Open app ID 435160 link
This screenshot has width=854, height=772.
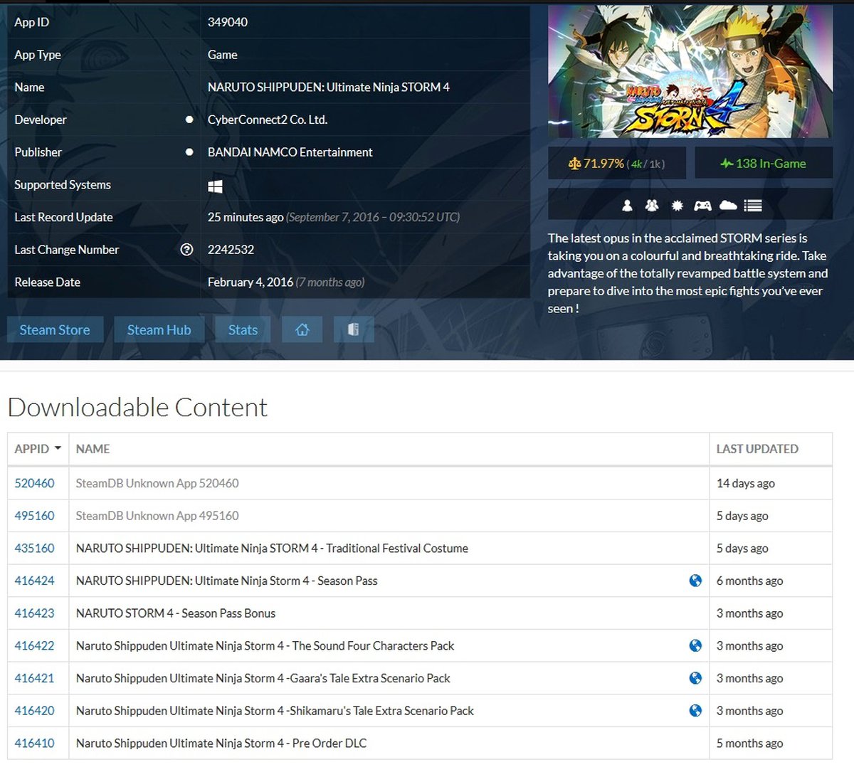click(x=34, y=549)
